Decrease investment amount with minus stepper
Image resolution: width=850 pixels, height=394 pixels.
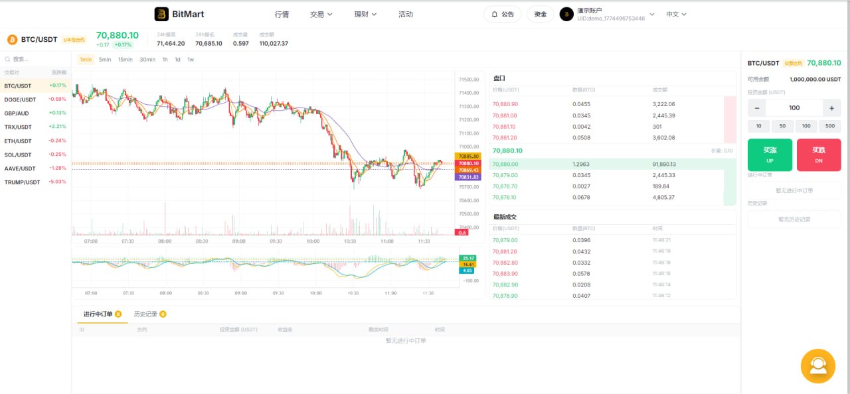tap(756, 107)
